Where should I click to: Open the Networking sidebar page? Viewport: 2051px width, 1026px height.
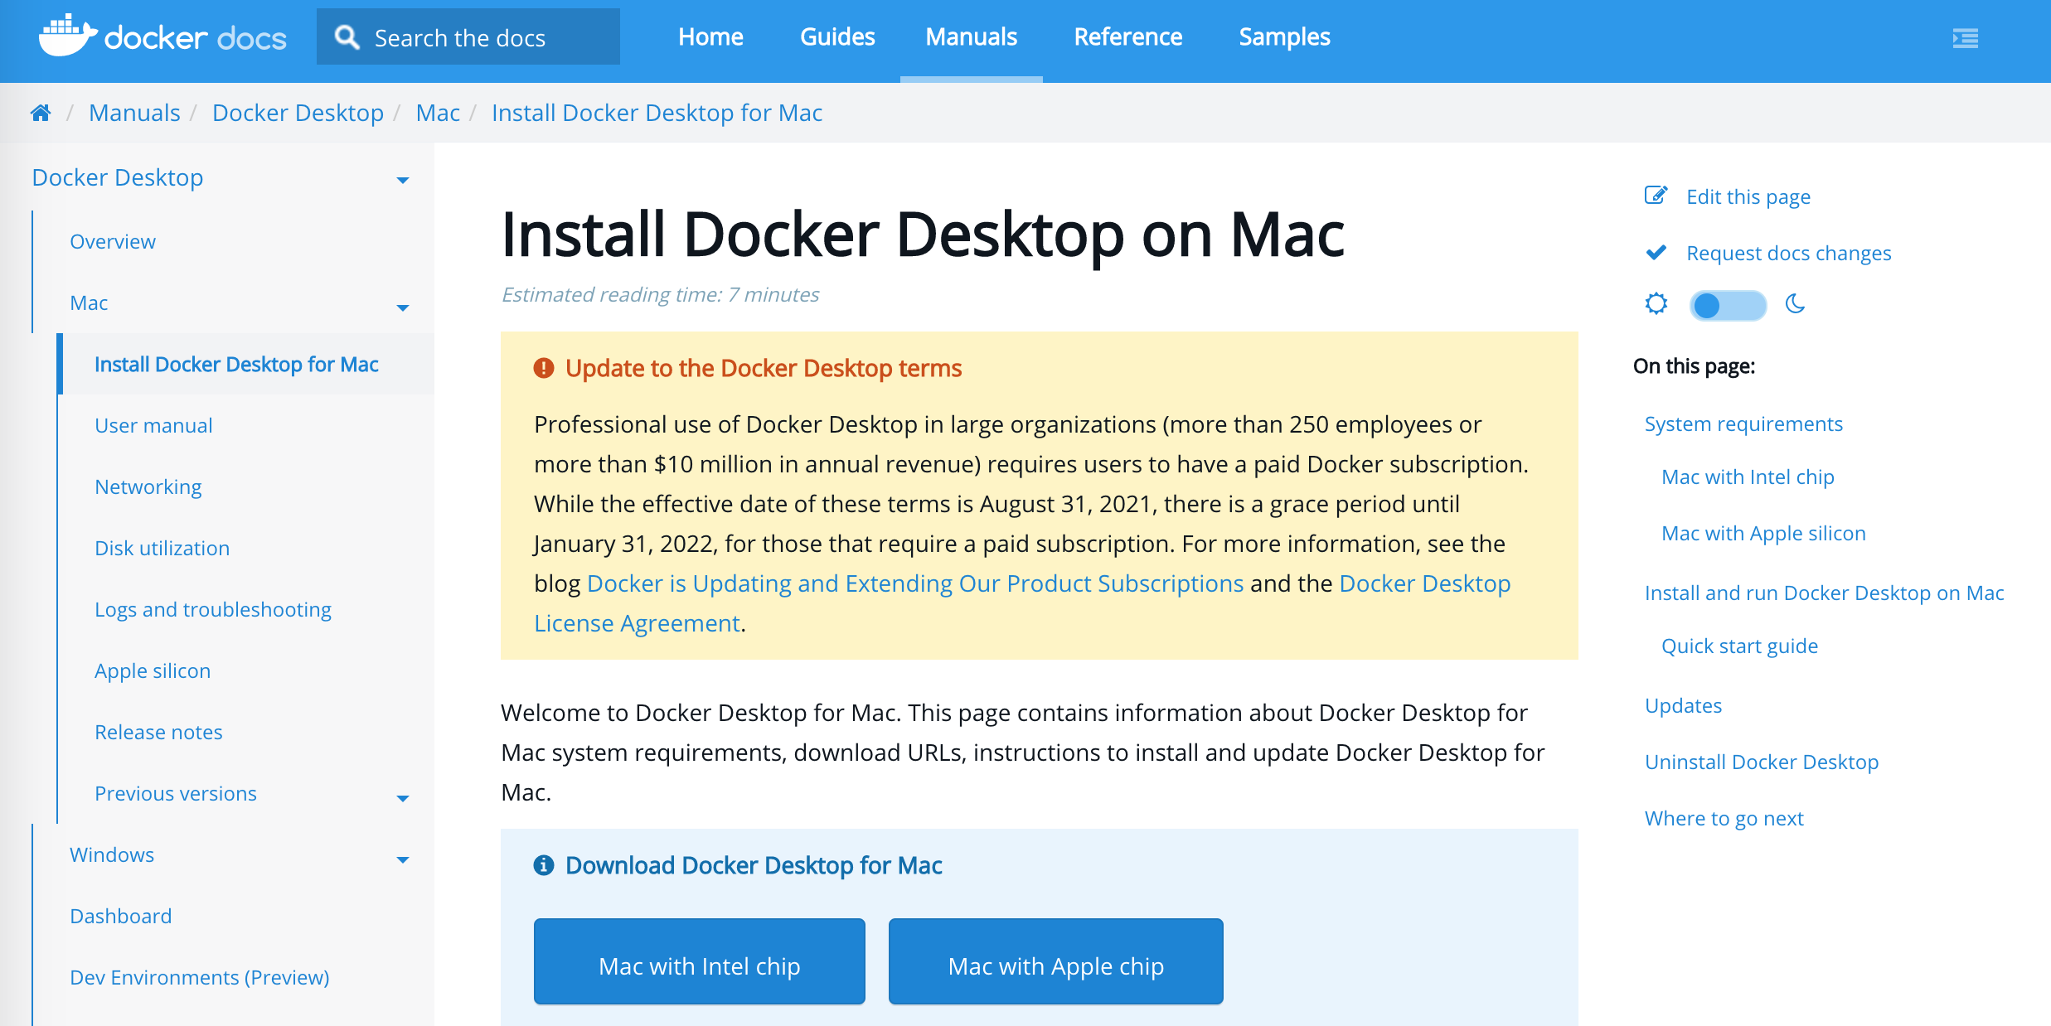(x=148, y=487)
